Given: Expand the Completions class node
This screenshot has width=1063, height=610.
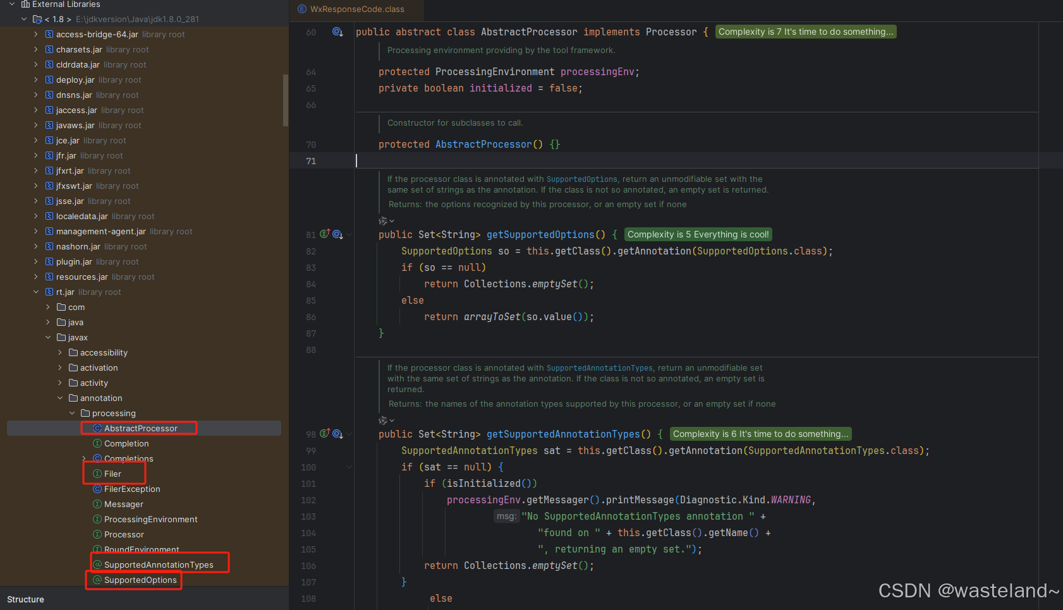Looking at the screenshot, I should (x=84, y=459).
